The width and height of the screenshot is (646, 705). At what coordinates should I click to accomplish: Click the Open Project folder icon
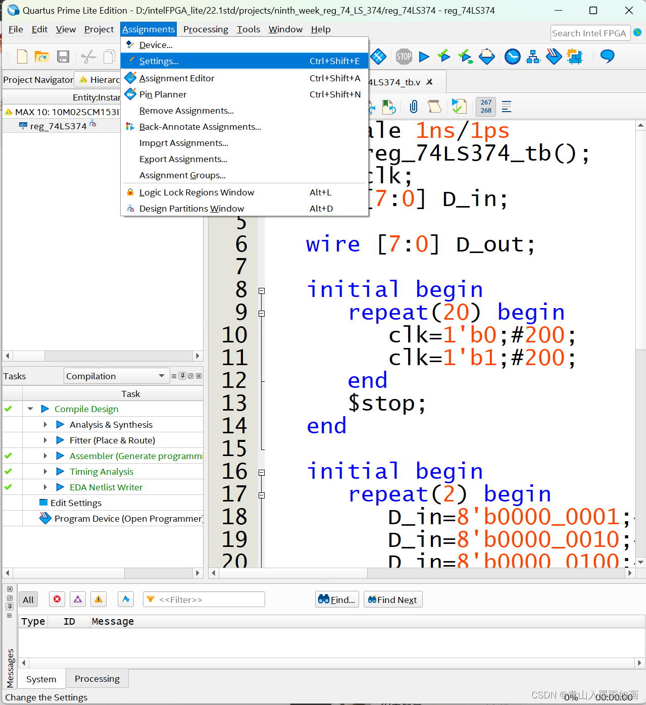(x=42, y=57)
